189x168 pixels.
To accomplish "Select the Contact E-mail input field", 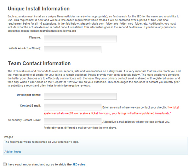I will click(x=72, y=107).
